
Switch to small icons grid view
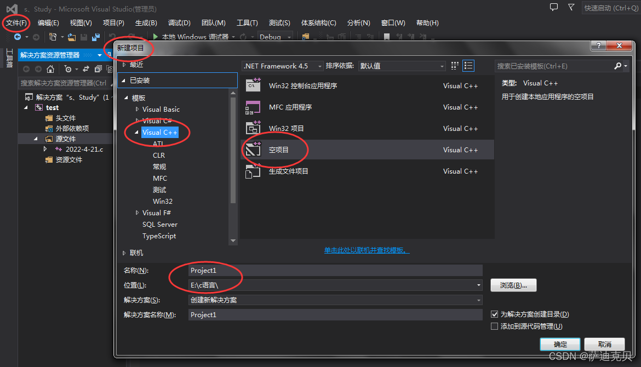pyautogui.click(x=455, y=66)
